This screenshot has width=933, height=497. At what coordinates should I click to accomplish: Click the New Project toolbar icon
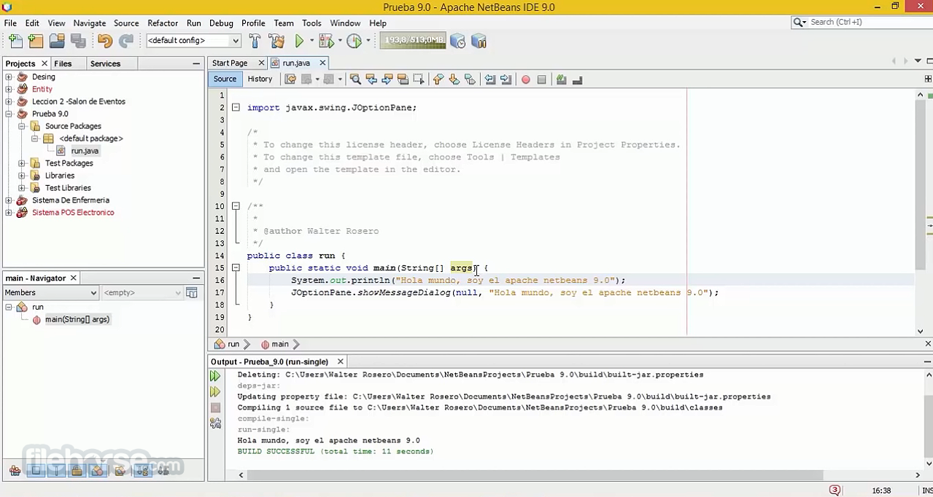pos(36,42)
